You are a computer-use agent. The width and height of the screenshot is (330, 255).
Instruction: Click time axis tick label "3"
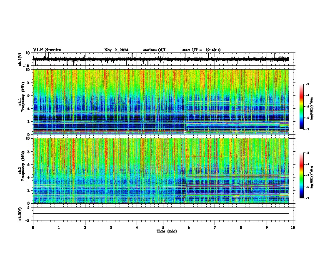[111, 227]
